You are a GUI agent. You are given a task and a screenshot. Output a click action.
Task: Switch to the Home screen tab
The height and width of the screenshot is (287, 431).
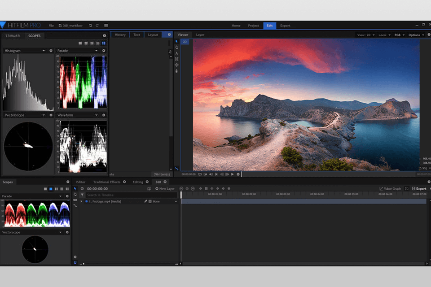(x=236, y=26)
